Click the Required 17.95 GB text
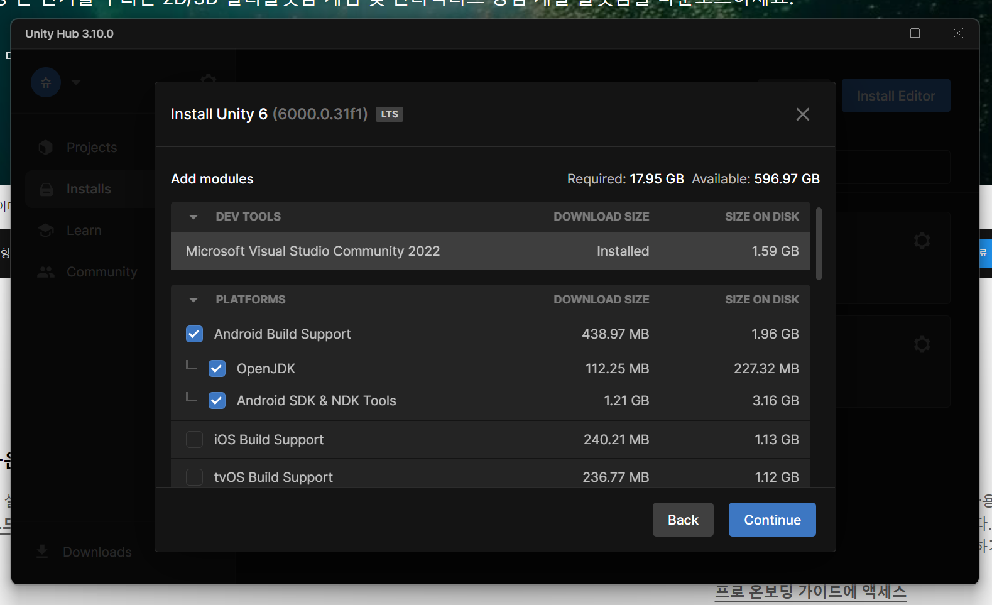 (x=625, y=179)
